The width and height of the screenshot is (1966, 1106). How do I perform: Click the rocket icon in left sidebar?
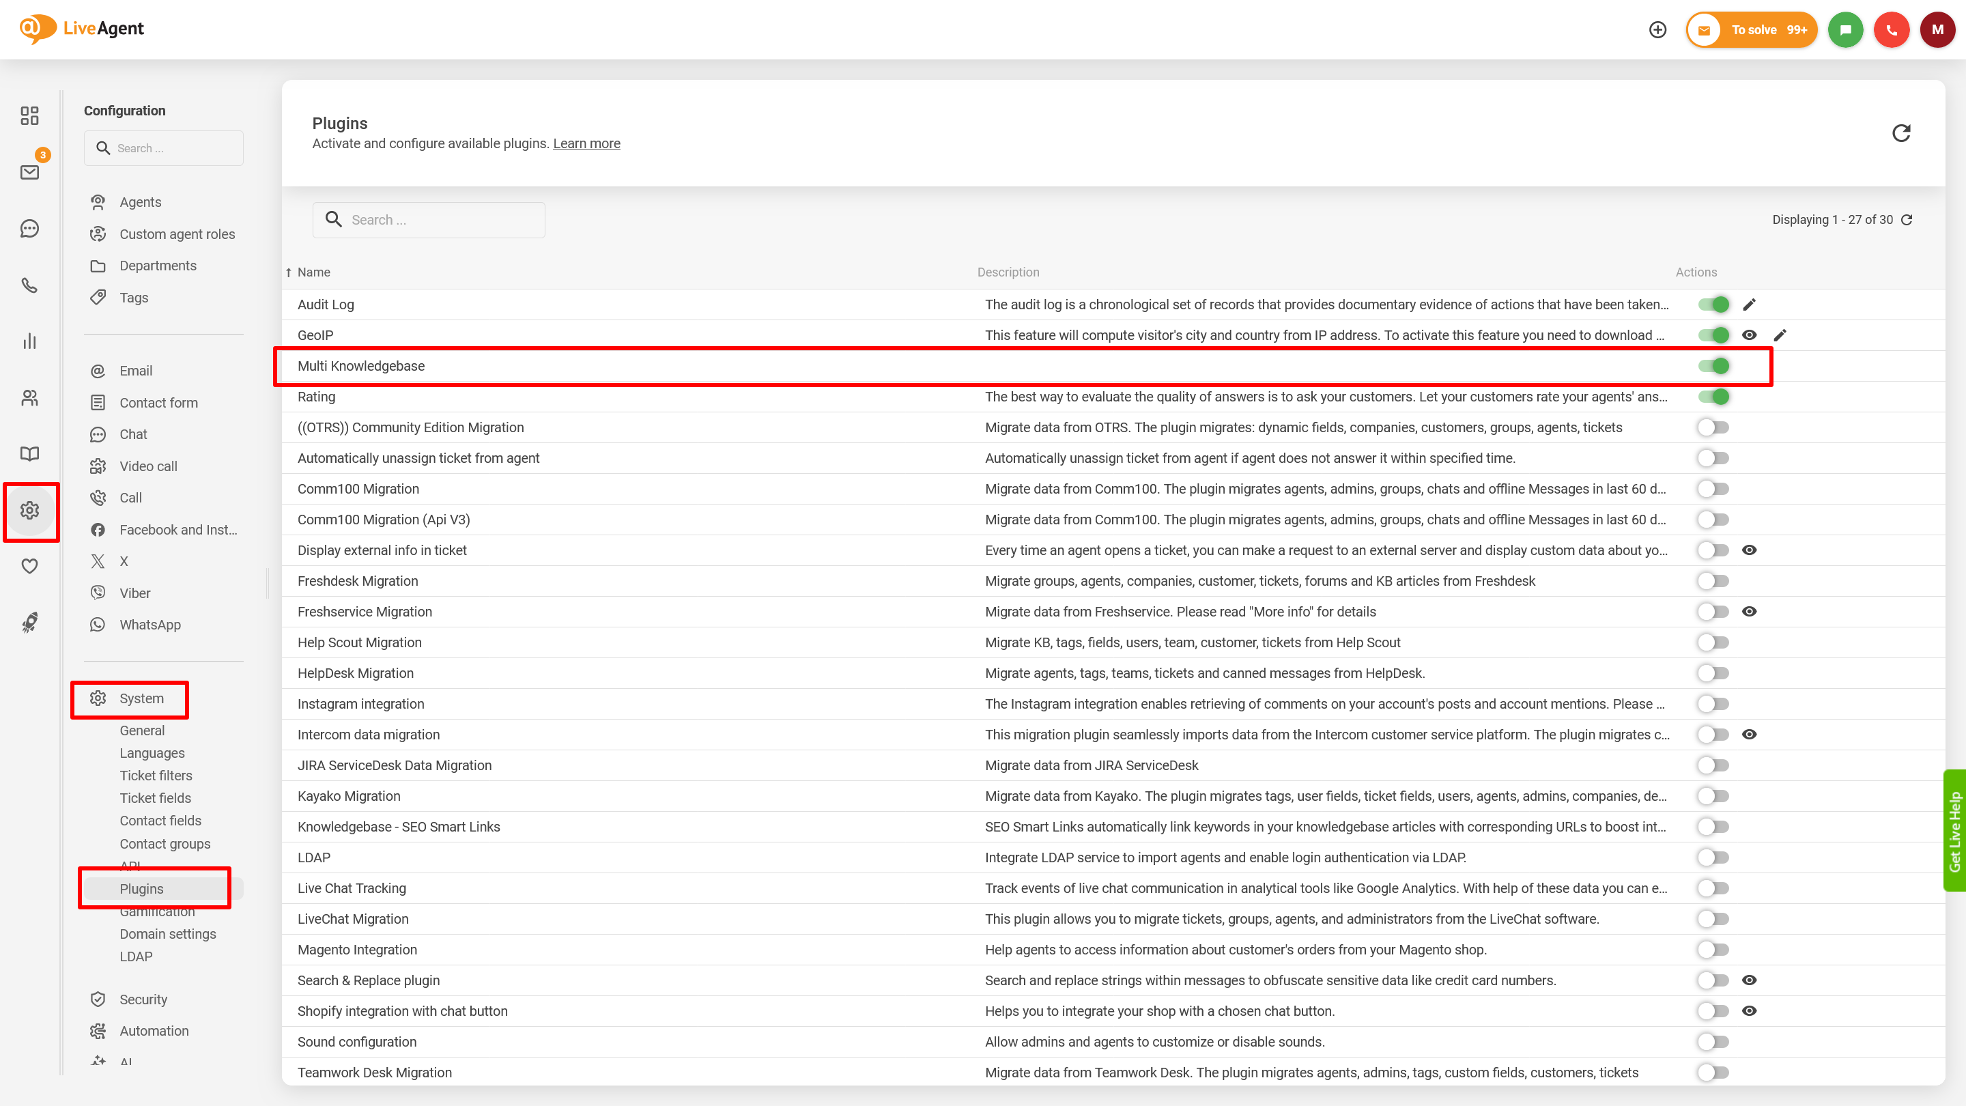pos(30,623)
